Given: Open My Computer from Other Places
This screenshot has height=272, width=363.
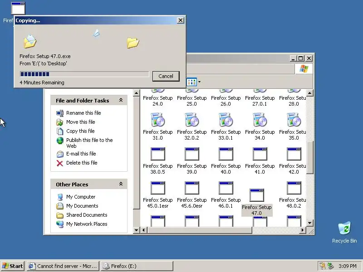Looking at the screenshot, I should [81, 197].
